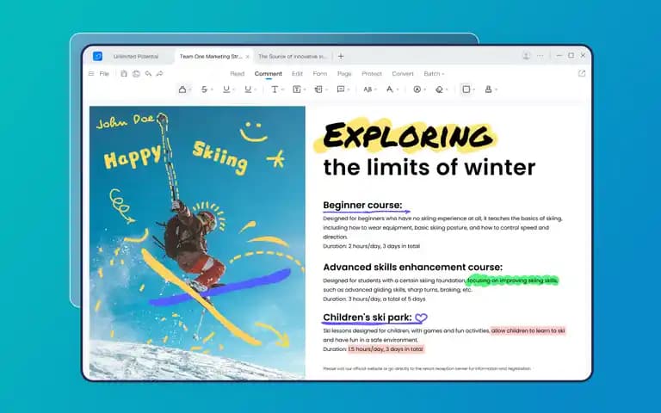Click the Print icon next to Save
The width and height of the screenshot is (661, 413).
136,74
